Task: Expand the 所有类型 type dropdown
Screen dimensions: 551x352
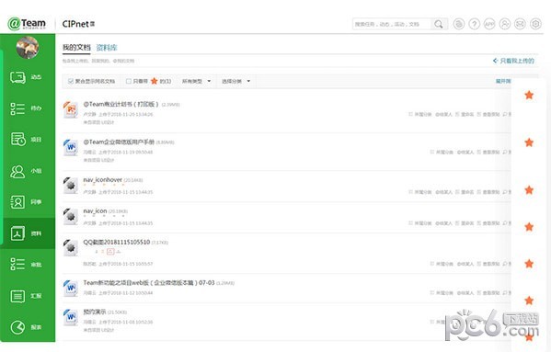Action: click(x=197, y=81)
